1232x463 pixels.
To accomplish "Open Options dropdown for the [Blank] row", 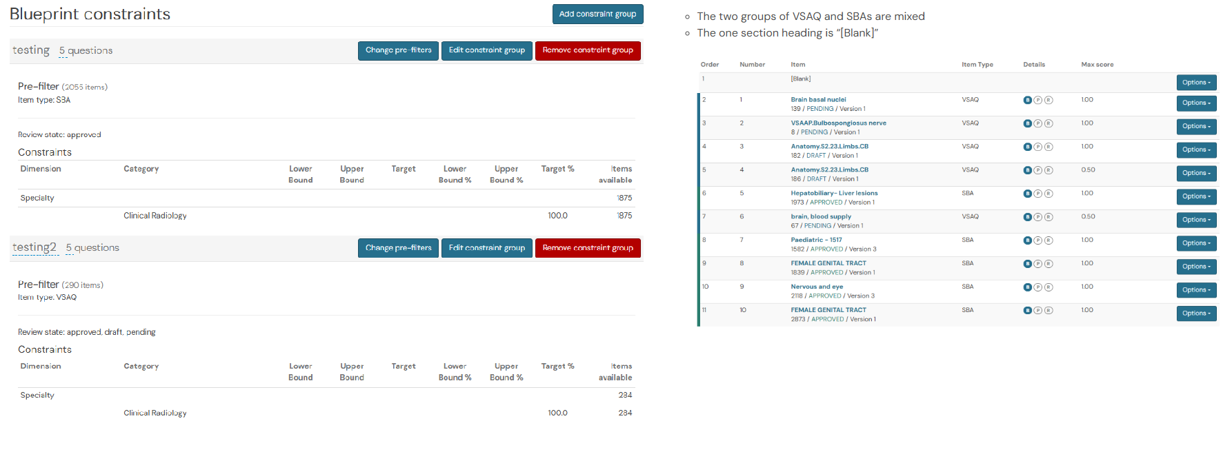I will tap(1196, 83).
